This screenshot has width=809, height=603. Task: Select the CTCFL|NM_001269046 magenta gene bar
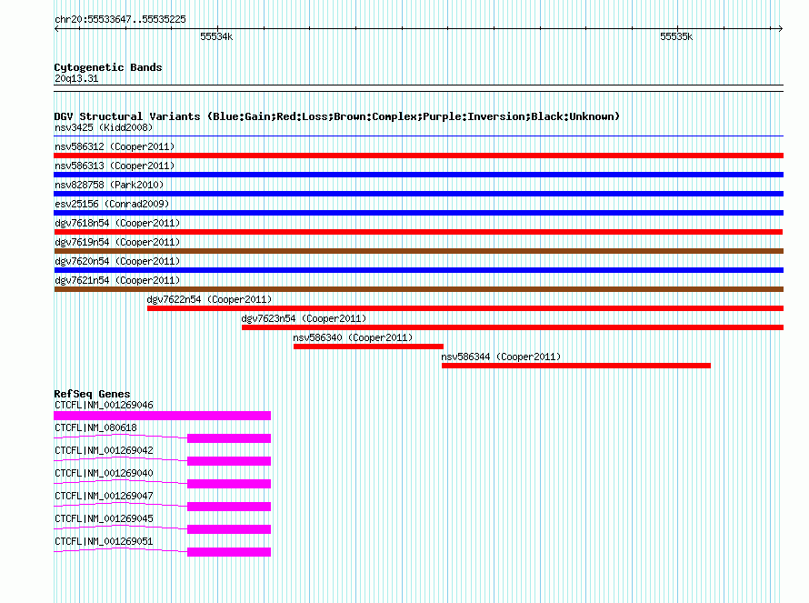pos(162,416)
